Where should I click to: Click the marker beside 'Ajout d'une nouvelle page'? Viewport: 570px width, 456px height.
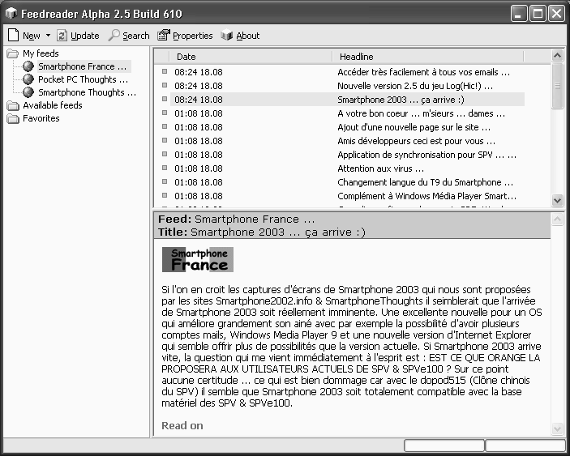tap(165, 126)
